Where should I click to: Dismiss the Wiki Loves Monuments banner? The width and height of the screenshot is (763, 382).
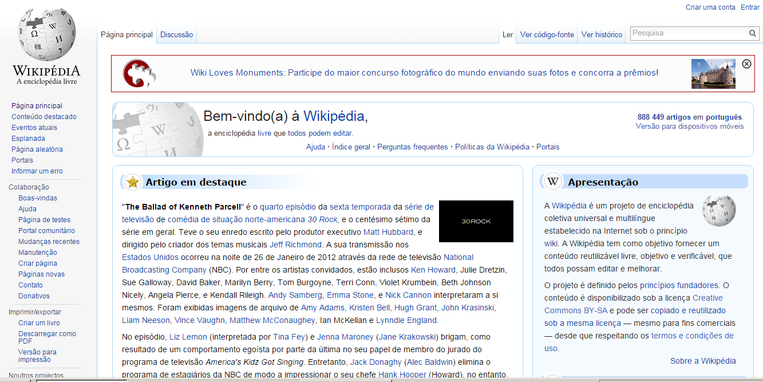pyautogui.click(x=746, y=64)
